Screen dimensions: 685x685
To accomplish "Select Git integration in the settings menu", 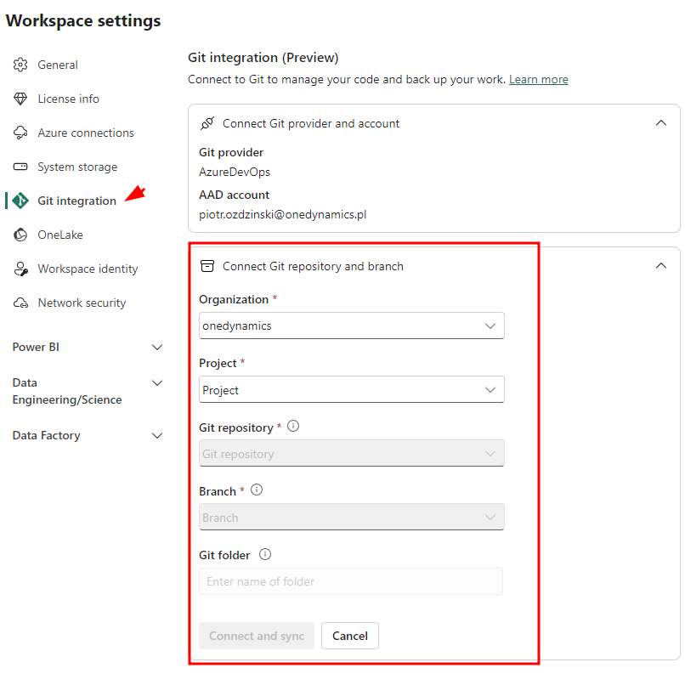I will tap(78, 201).
